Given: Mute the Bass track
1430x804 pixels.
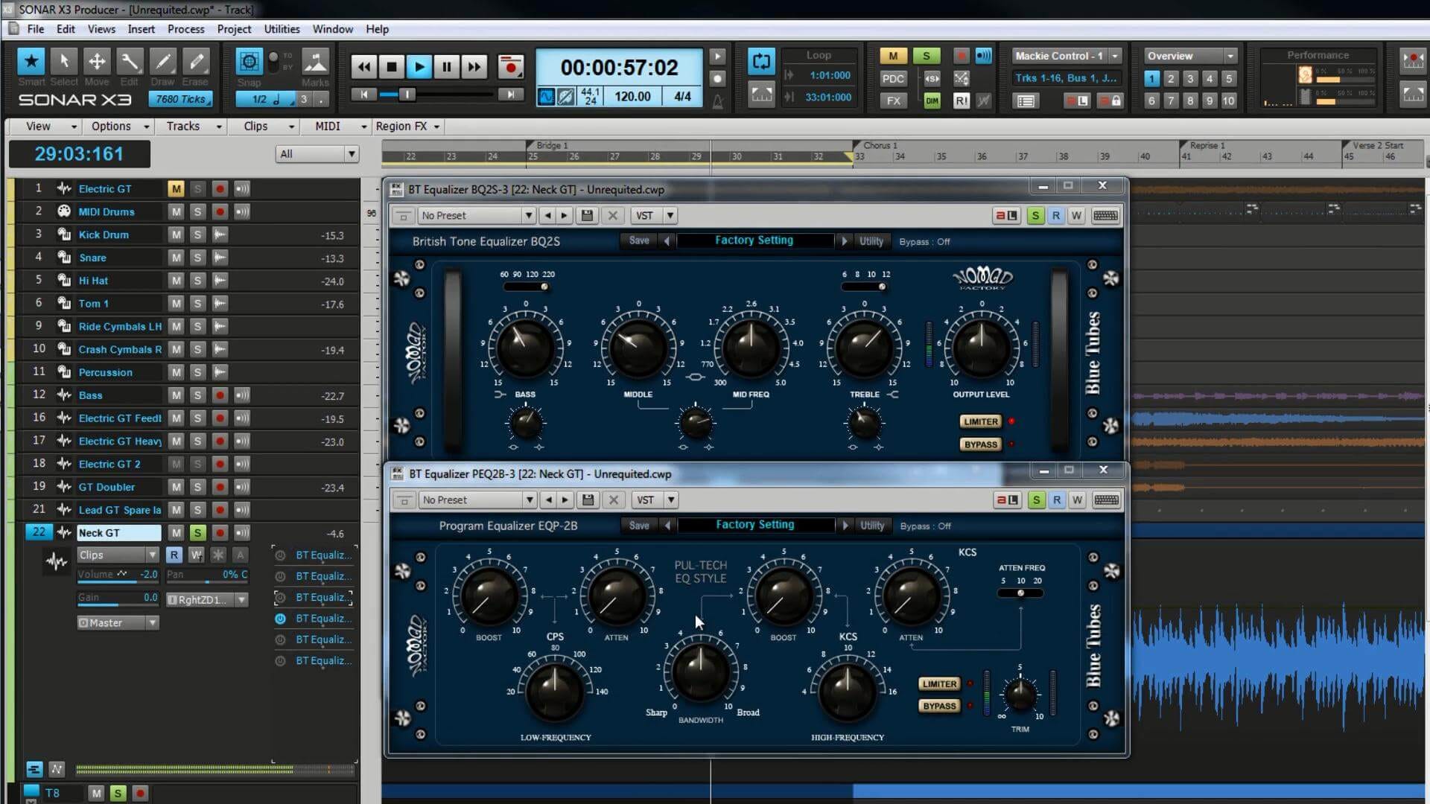Looking at the screenshot, I should 176,395.
